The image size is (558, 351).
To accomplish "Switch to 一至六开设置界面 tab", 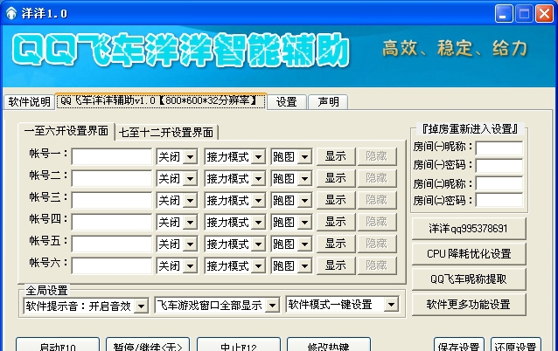I will pyautogui.click(x=66, y=131).
